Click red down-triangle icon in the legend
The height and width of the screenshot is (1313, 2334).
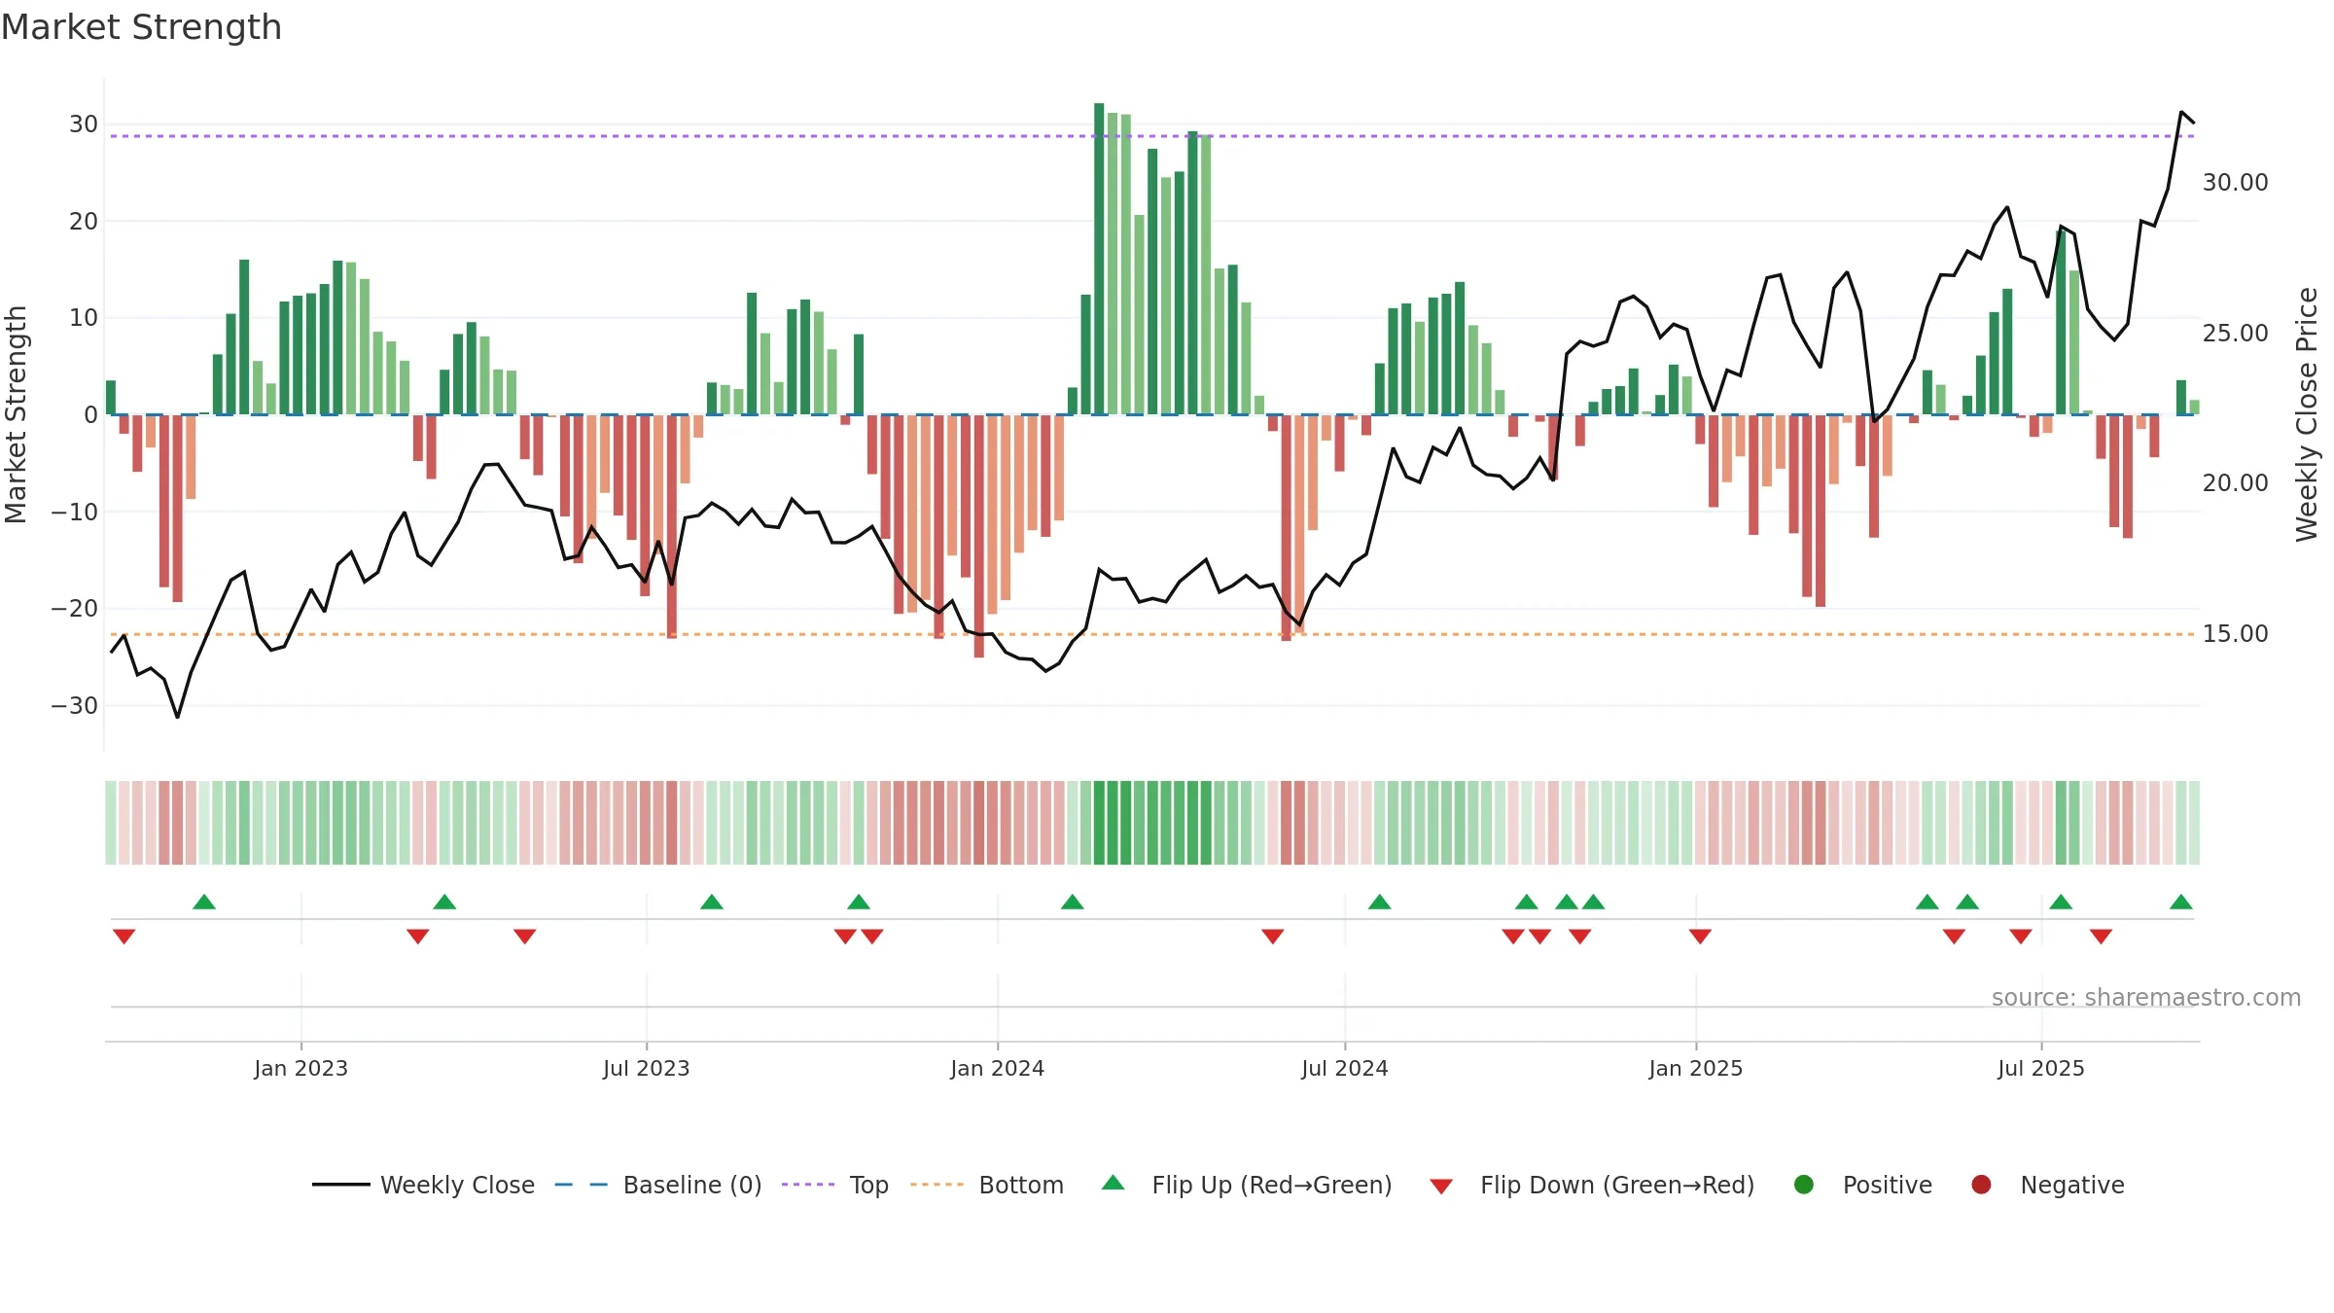click(x=1441, y=1187)
